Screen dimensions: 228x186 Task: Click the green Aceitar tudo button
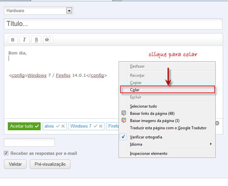(x=24, y=126)
